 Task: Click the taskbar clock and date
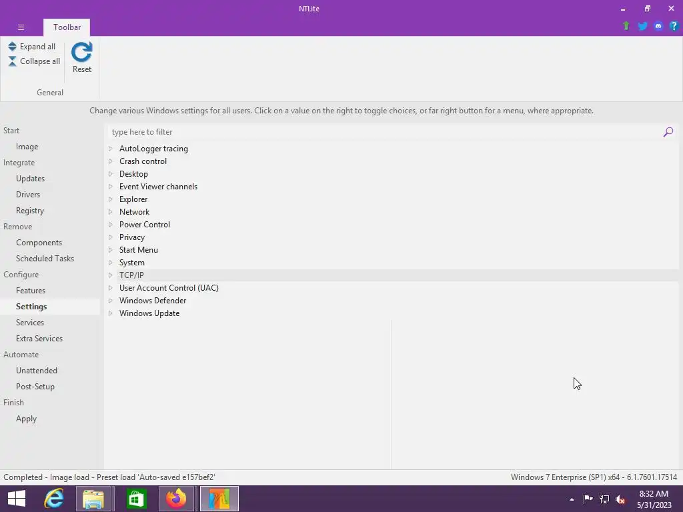[x=654, y=499]
